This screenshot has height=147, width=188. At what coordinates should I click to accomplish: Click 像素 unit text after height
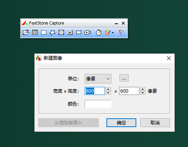(x=152, y=91)
